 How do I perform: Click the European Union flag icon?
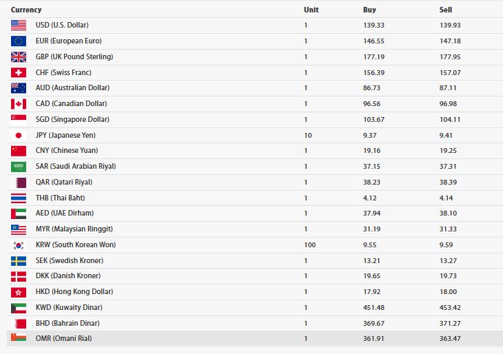pyautogui.click(x=19, y=41)
